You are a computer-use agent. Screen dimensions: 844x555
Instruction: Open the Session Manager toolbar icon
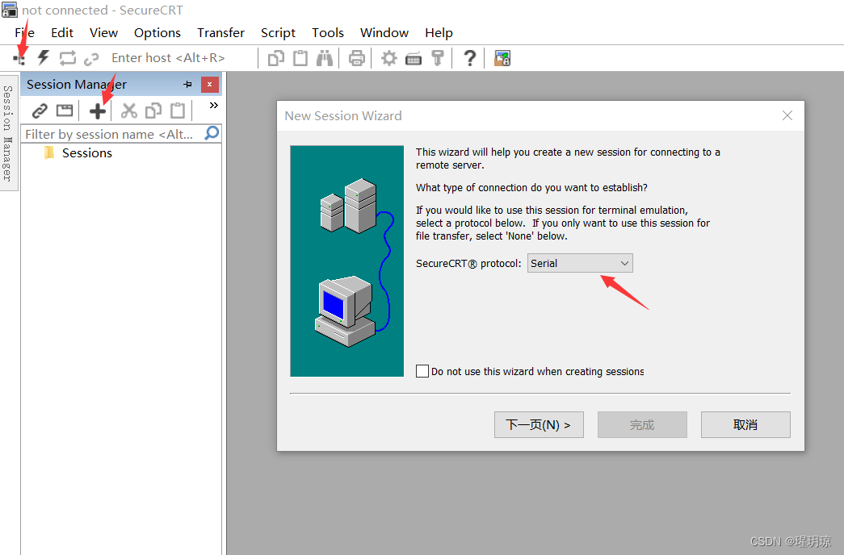(19, 58)
